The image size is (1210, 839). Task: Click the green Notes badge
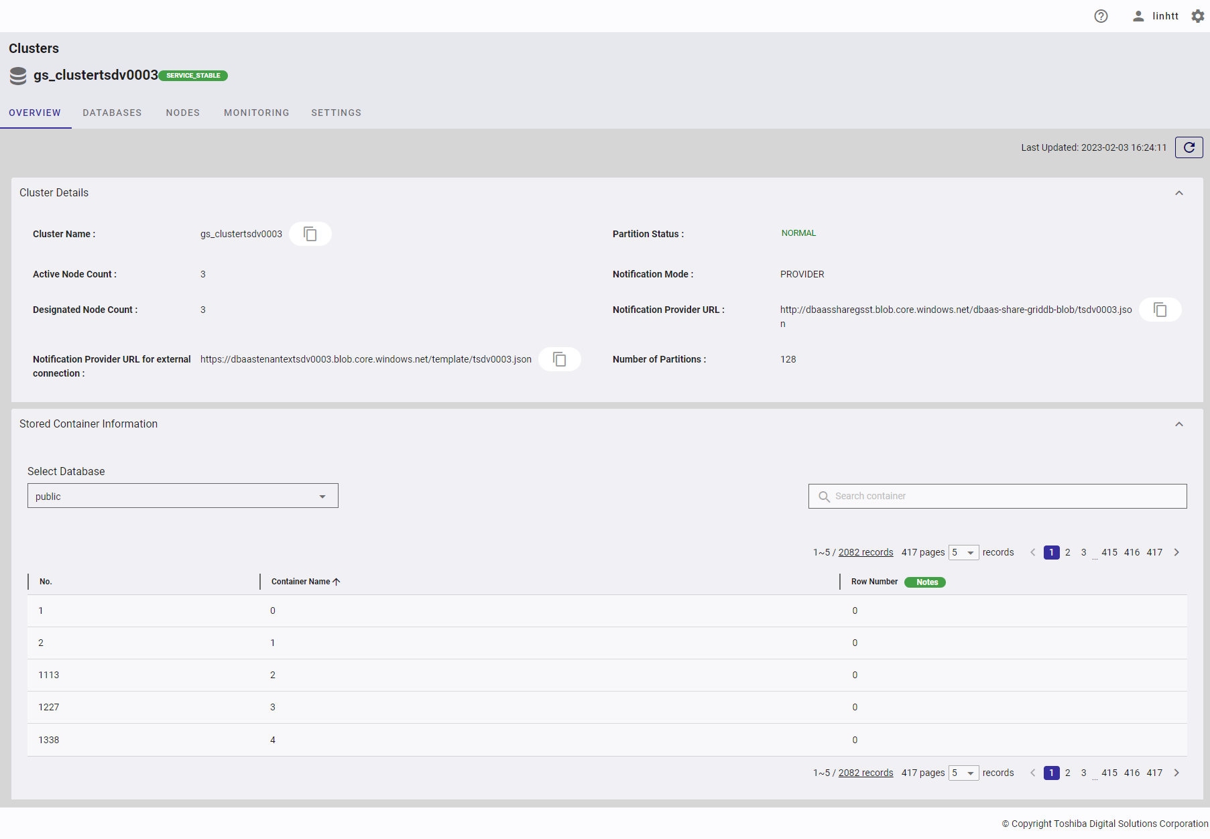click(x=925, y=582)
